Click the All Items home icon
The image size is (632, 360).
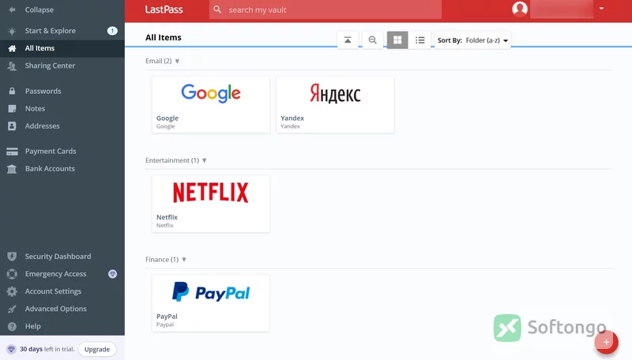pos(12,48)
